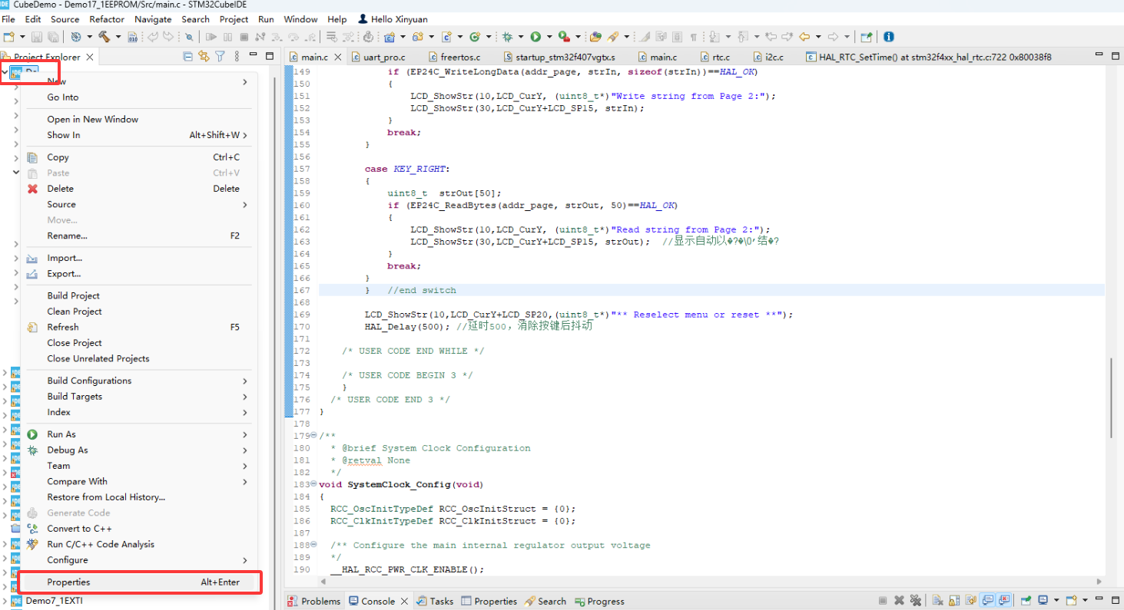Click Remove All Terminated Launches icon

916,600
